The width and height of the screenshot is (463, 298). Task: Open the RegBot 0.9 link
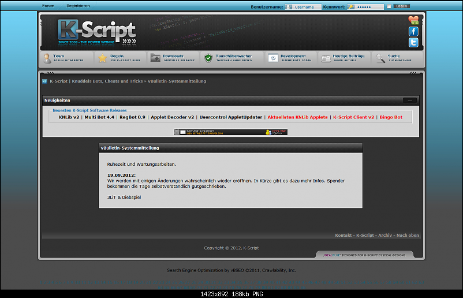click(132, 117)
